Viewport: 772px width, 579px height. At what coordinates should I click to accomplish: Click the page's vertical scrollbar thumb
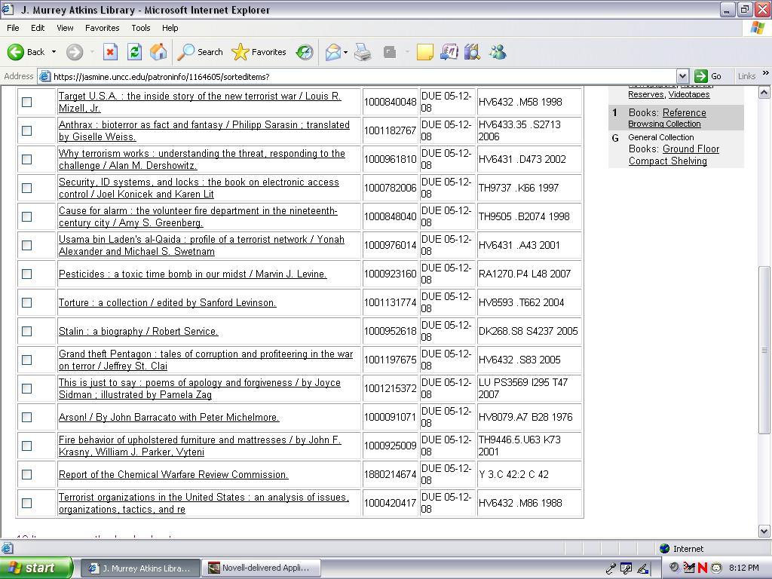pos(764,350)
